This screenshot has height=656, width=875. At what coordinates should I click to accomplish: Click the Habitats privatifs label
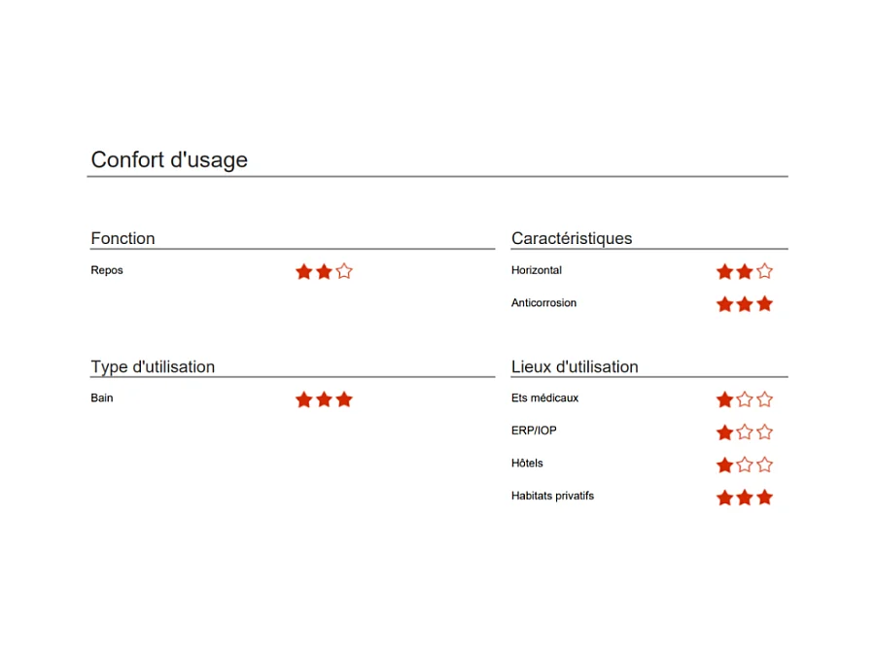[552, 496]
